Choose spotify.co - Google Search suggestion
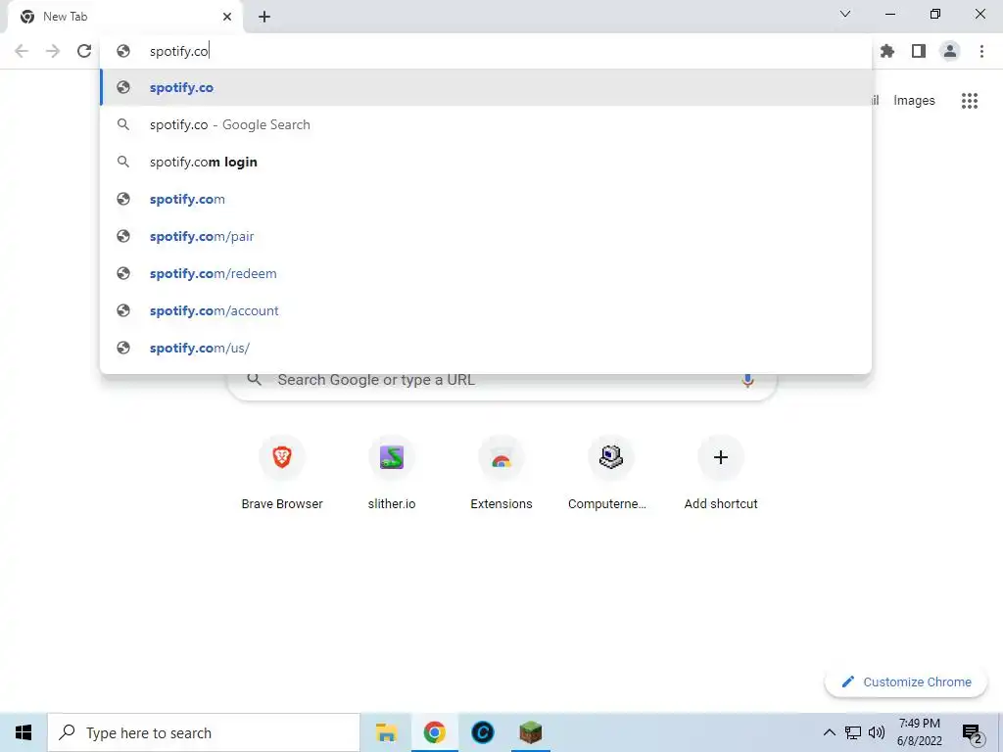This screenshot has height=752, width=1003. tap(486, 124)
